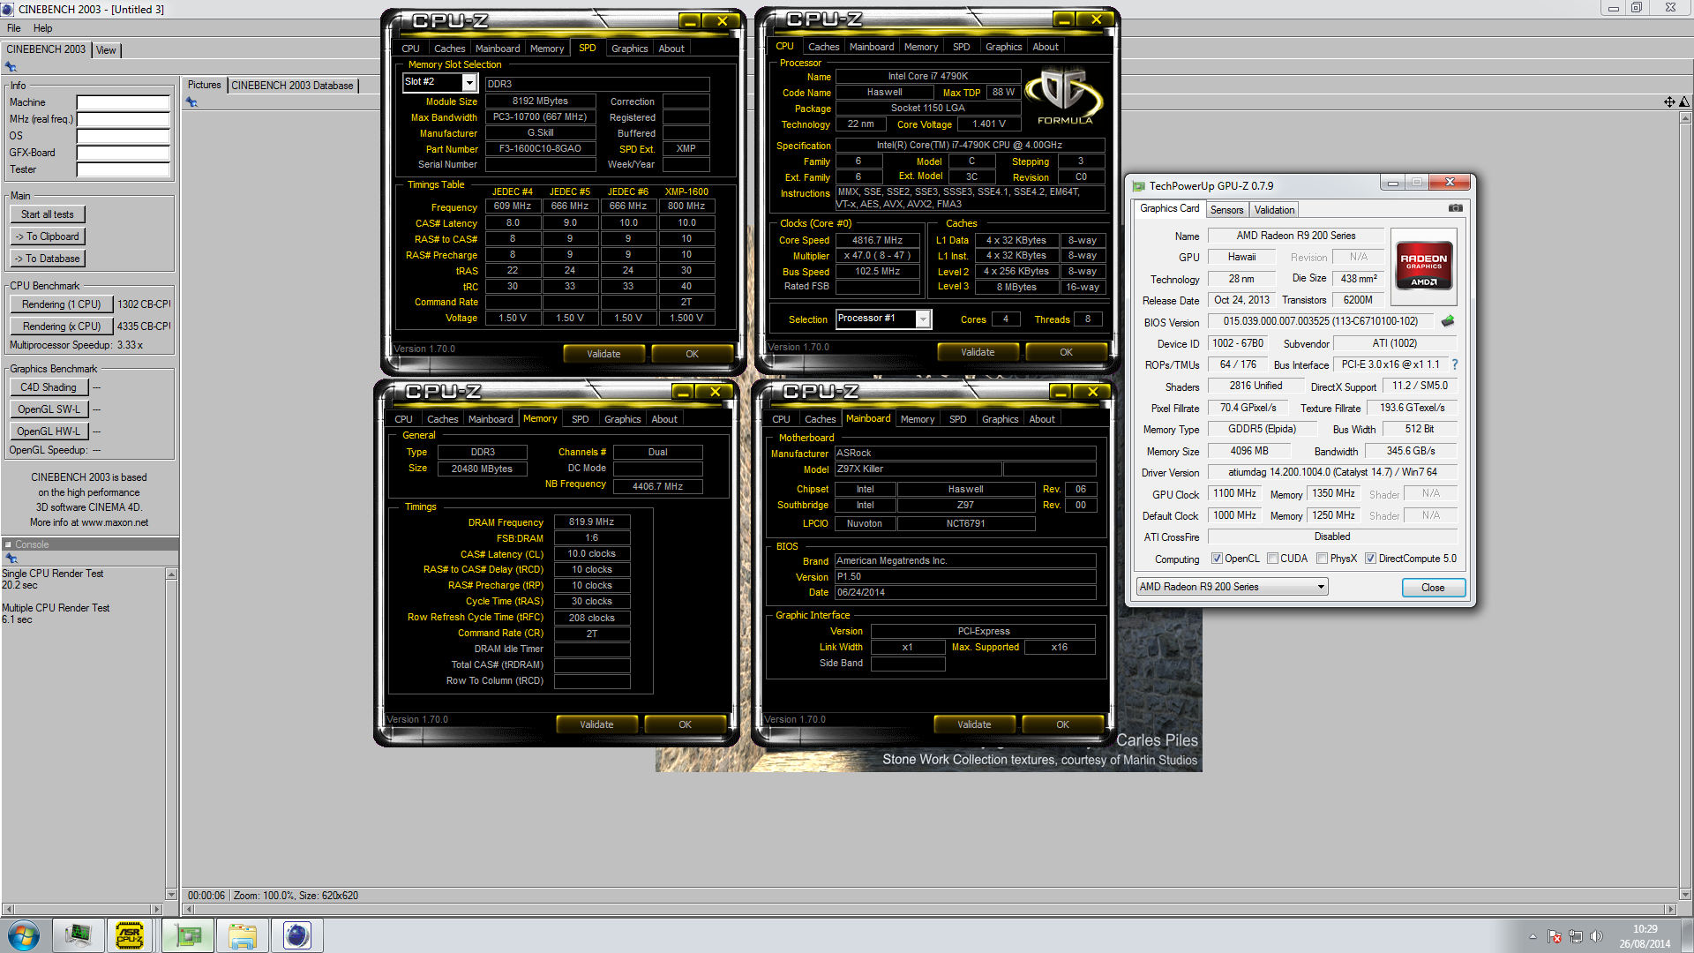Click the picture viewer horizontal scrollbar track

tap(931, 909)
